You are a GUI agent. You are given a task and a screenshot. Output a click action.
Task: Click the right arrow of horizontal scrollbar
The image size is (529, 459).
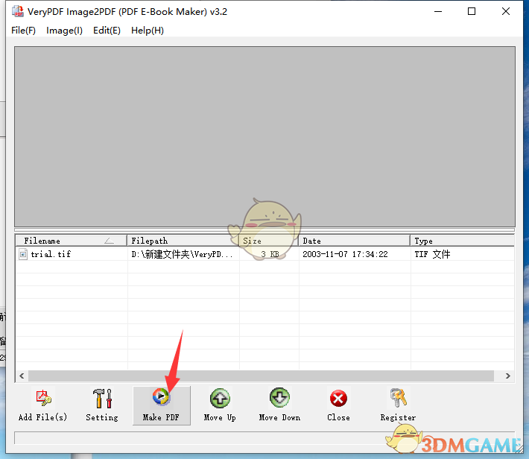(x=507, y=376)
